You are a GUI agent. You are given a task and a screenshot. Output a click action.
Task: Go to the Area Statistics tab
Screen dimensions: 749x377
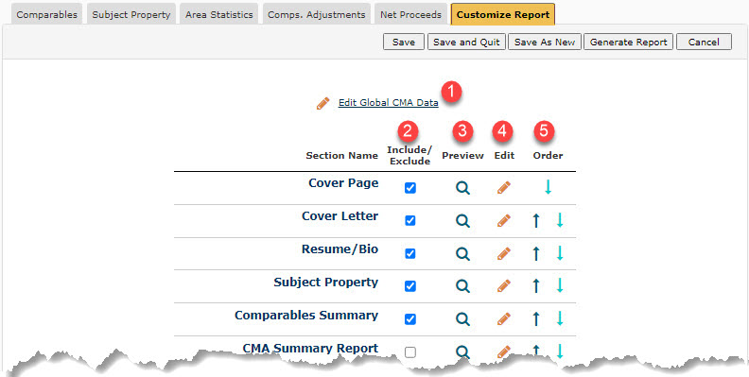tap(219, 14)
